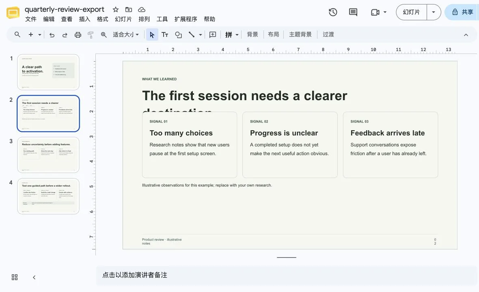This screenshot has width=479, height=292.
Task: Select the line tool
Action: (x=192, y=34)
